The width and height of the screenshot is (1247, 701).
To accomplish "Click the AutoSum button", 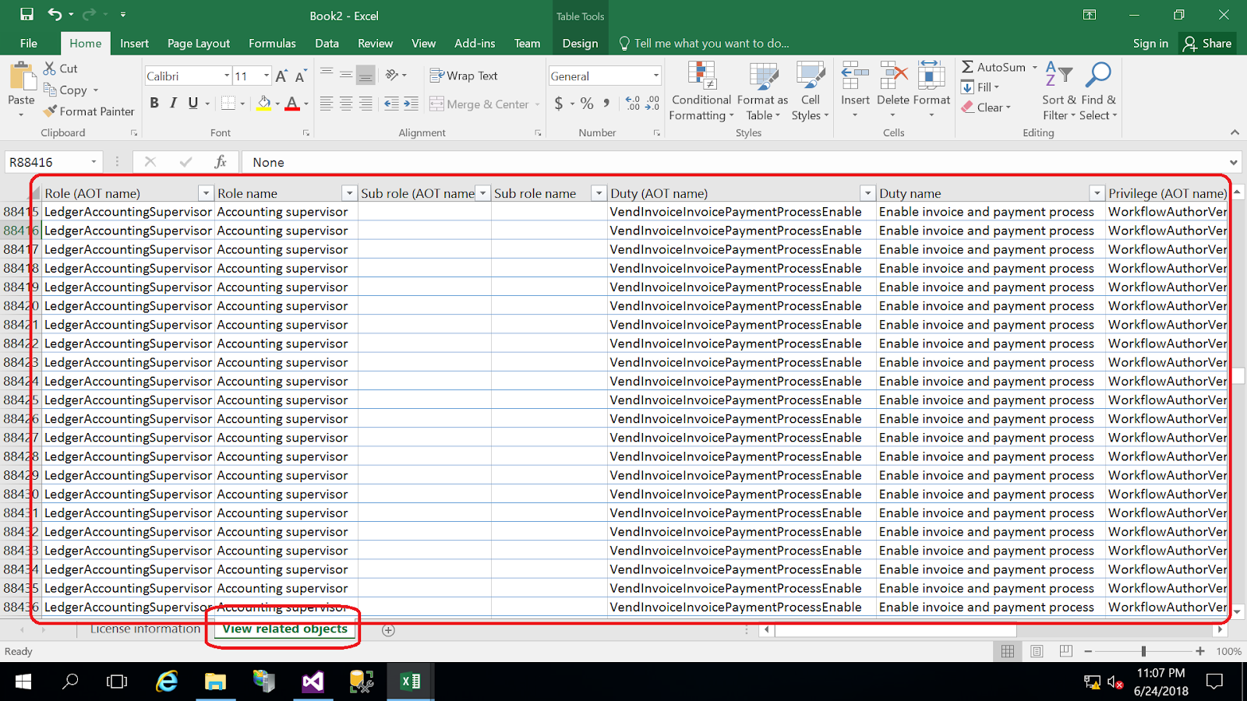I will coord(994,67).
